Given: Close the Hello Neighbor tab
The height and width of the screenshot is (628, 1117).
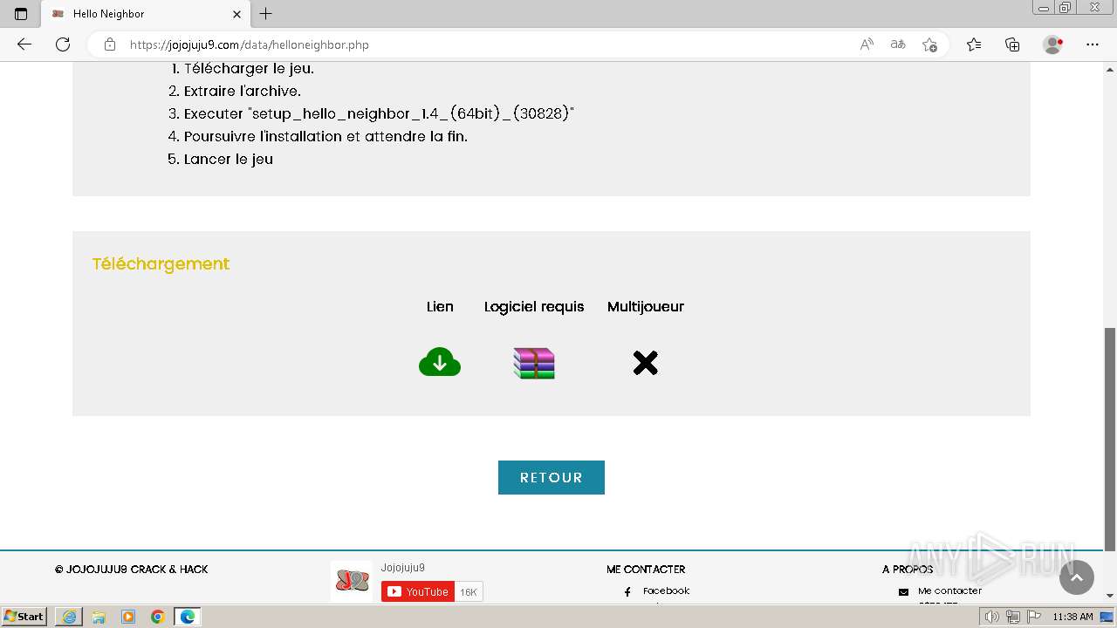Looking at the screenshot, I should [x=236, y=14].
